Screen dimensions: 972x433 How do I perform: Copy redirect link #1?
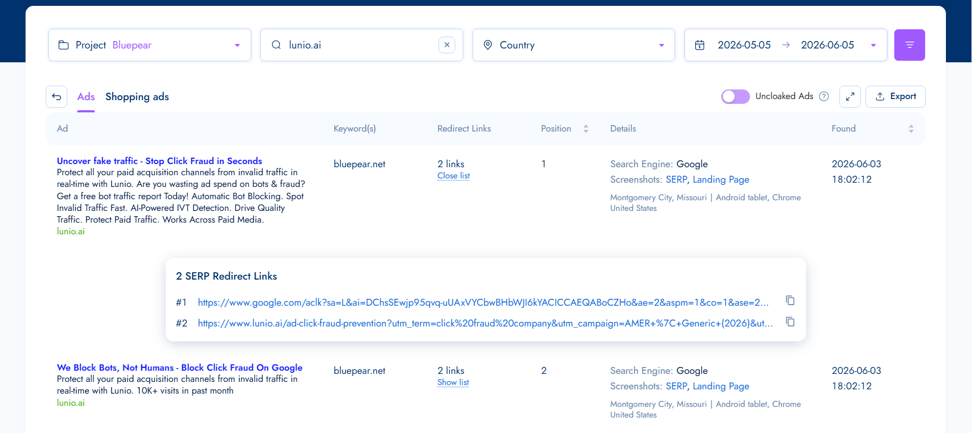790,300
